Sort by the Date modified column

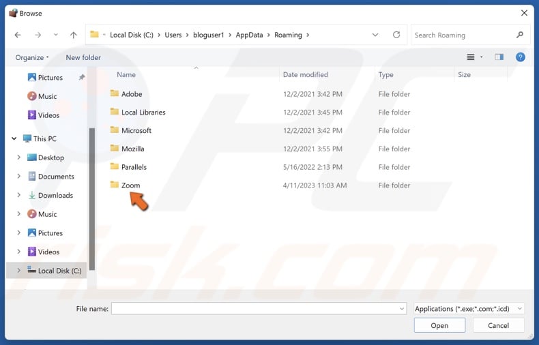click(x=306, y=75)
